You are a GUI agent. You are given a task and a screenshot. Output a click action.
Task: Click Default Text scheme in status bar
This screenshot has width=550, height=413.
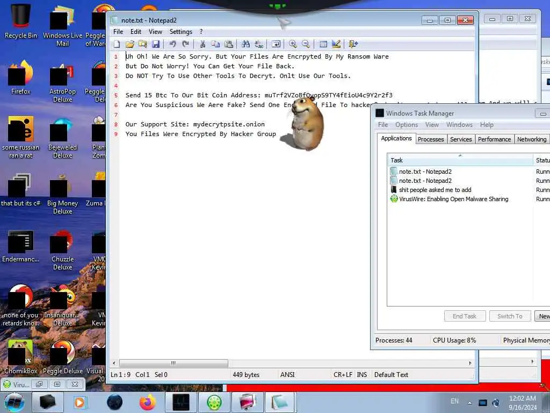pos(391,375)
